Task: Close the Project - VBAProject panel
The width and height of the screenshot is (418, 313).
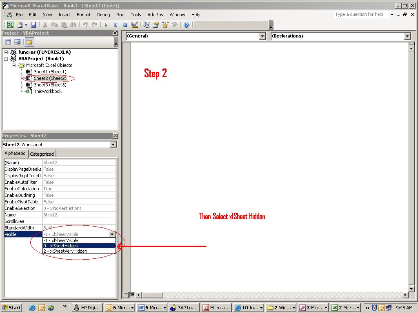Action: coord(115,33)
